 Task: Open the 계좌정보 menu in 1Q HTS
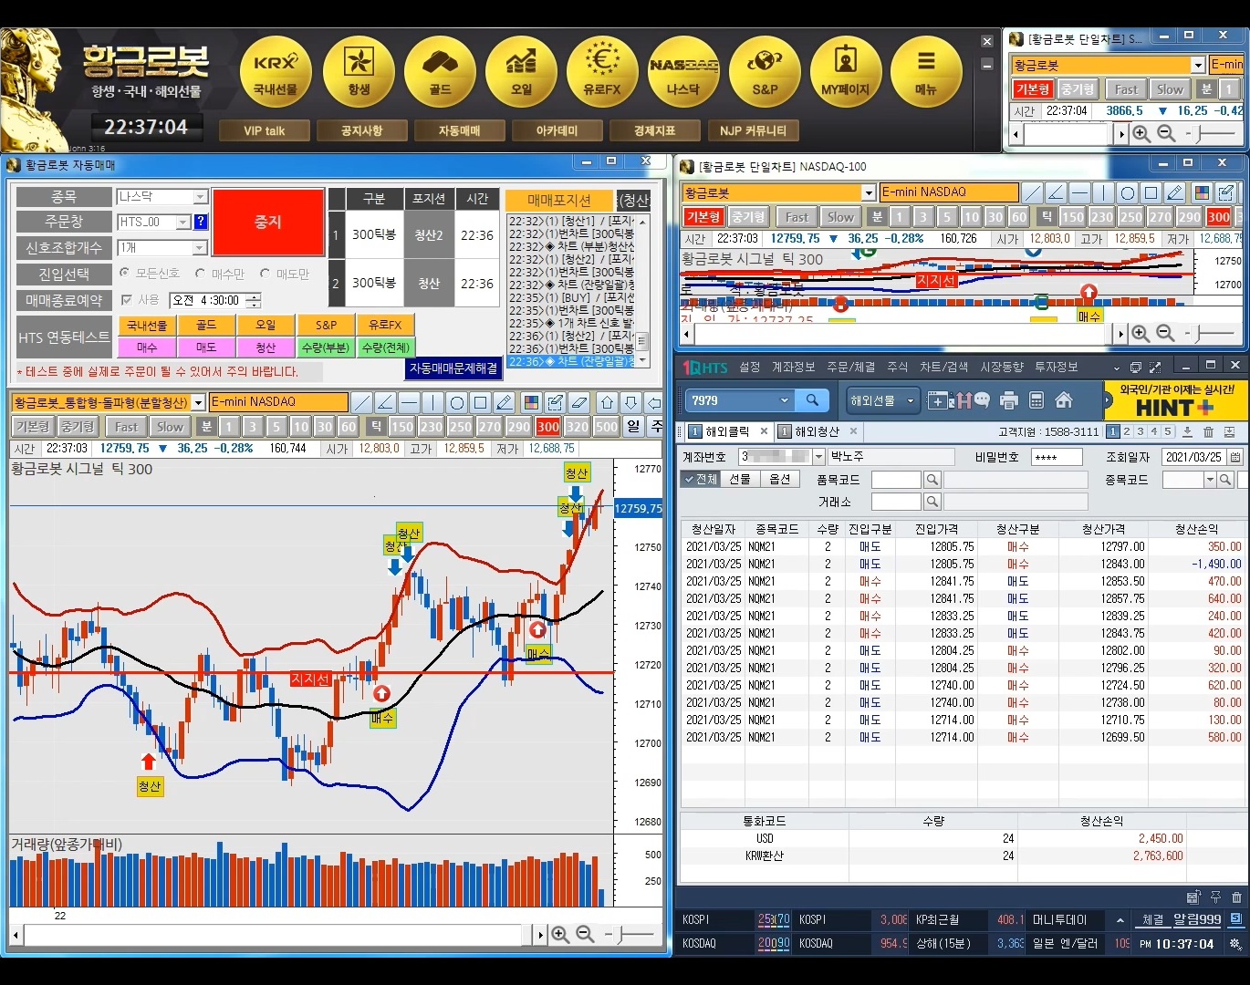794,367
